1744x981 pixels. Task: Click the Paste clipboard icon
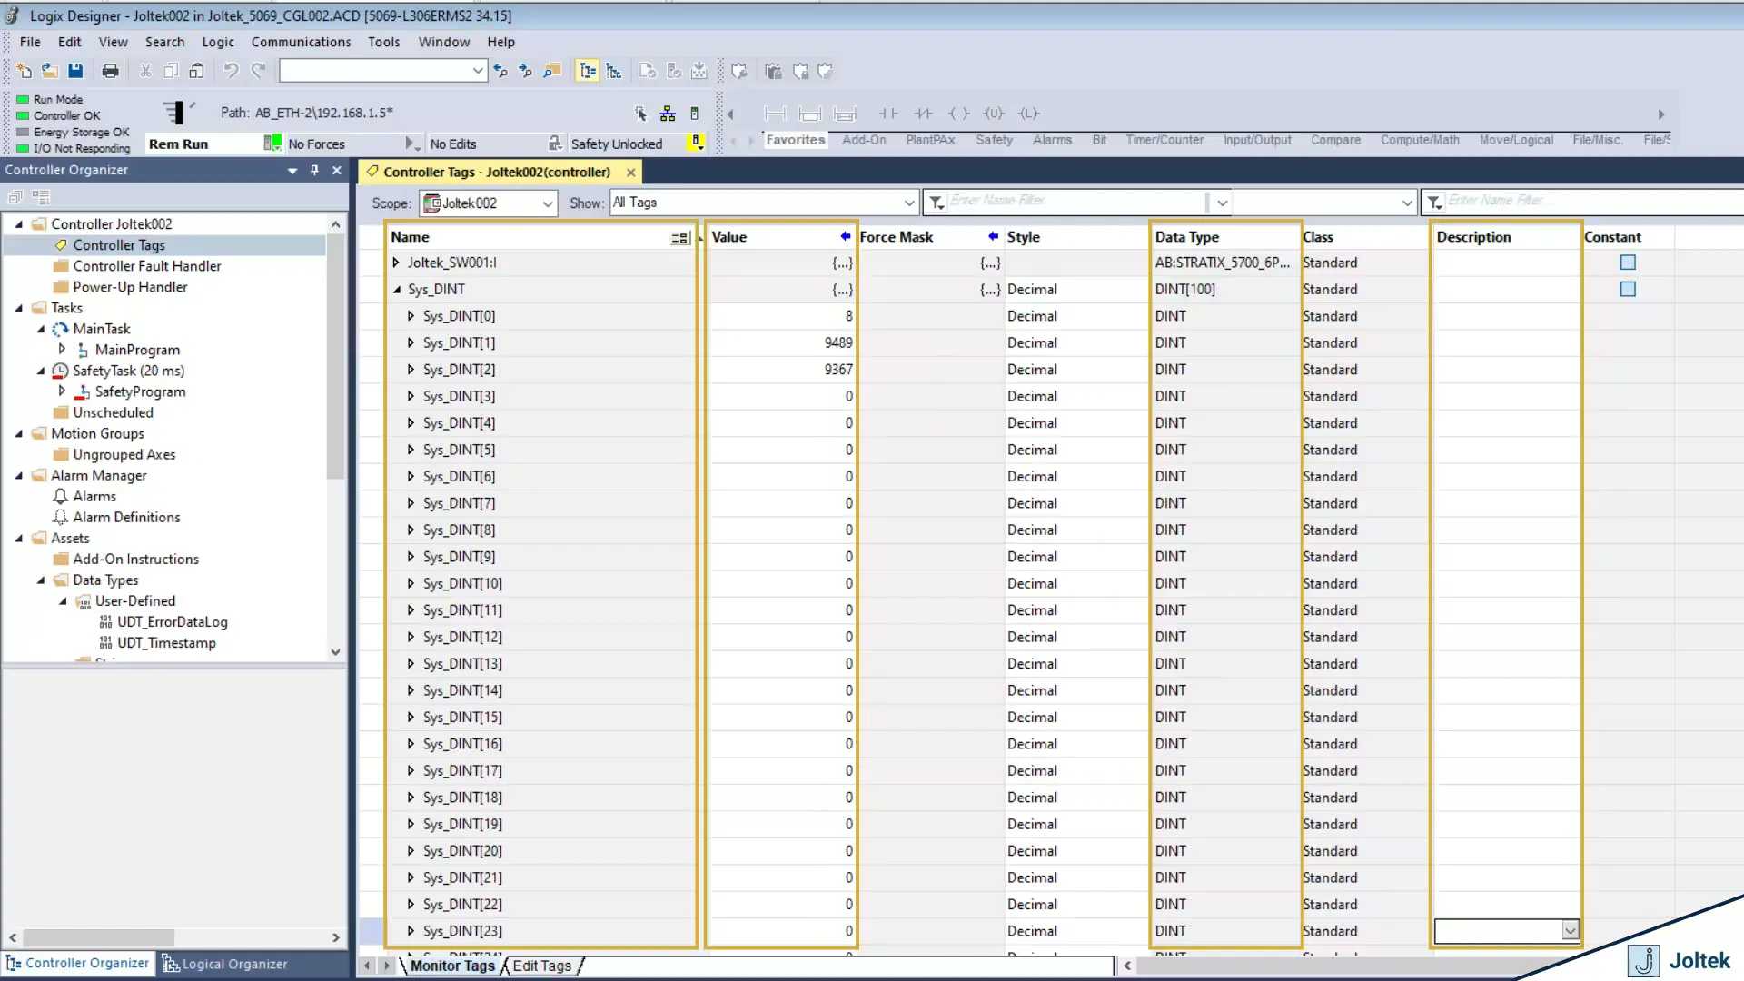[x=197, y=71]
